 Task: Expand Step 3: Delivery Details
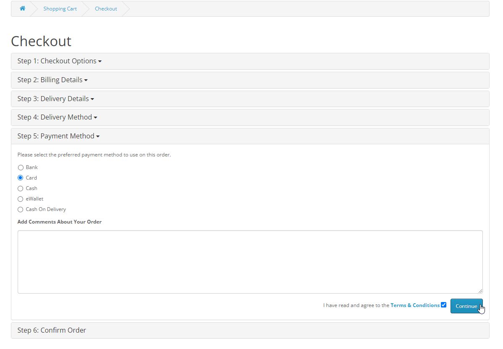point(55,99)
